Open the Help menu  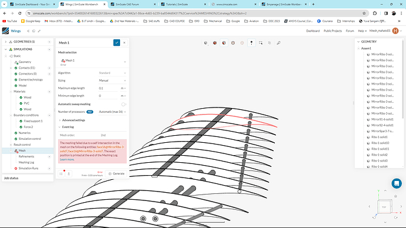click(x=362, y=31)
